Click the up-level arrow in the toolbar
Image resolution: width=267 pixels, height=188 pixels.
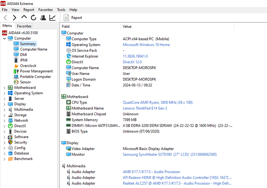tap(24, 17)
